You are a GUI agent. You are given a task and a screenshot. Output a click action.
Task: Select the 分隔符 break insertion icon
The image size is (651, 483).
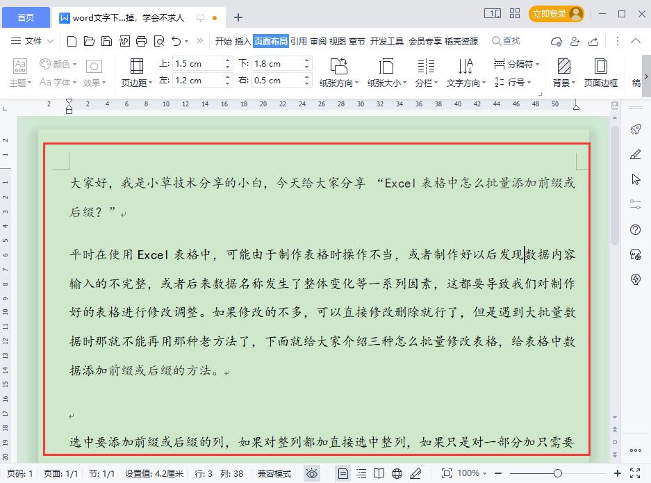(515, 63)
